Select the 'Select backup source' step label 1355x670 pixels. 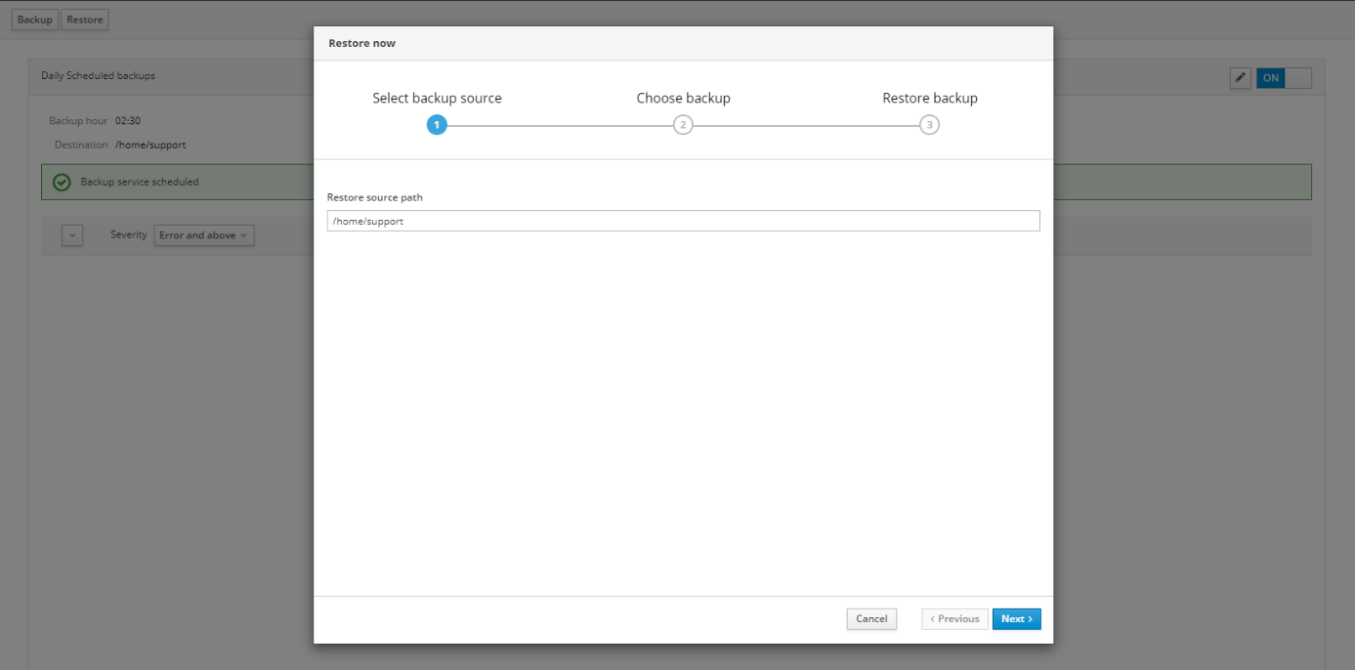[x=437, y=99]
